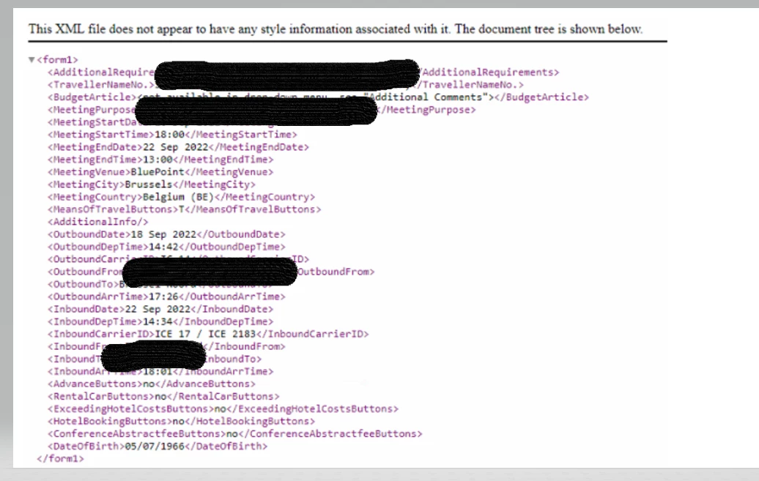Collapse the form1 root node triangle
This screenshot has width=759, height=481.
[32, 59]
